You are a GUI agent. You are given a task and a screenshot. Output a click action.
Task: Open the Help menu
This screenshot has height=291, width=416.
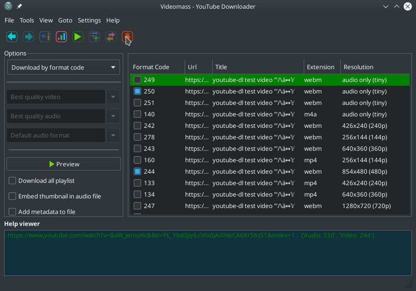click(113, 21)
